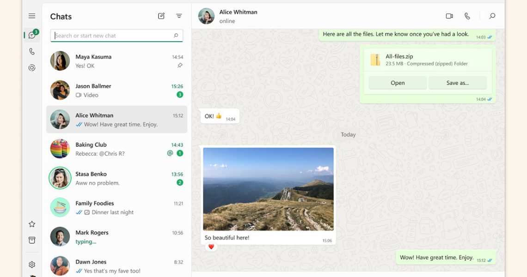Click "Dinner last night" preview text
The height and width of the screenshot is (277, 527).
pyautogui.click(x=113, y=212)
